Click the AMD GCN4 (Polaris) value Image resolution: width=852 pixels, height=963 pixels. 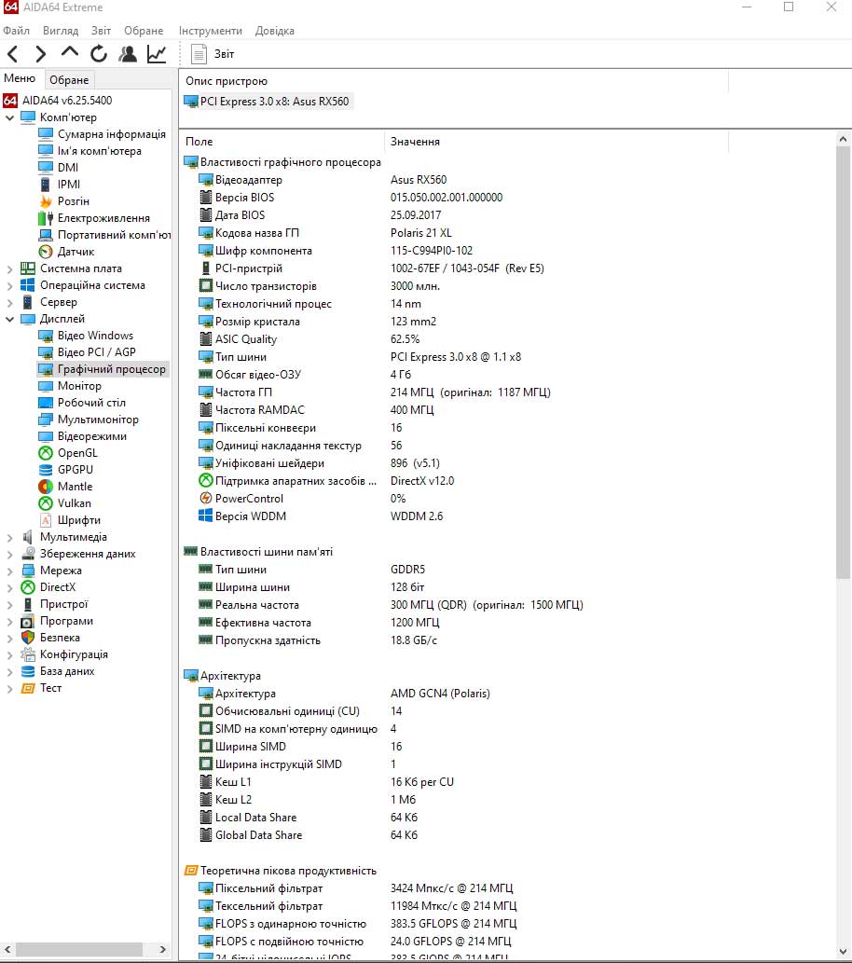click(x=440, y=694)
